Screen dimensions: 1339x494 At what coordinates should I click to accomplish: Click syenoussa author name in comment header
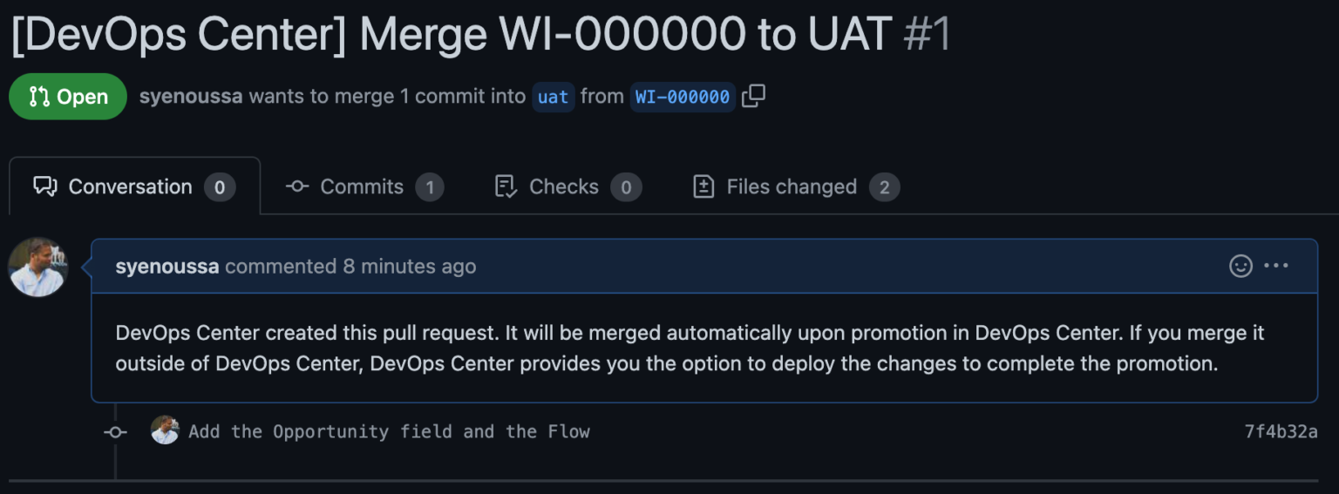click(x=167, y=266)
